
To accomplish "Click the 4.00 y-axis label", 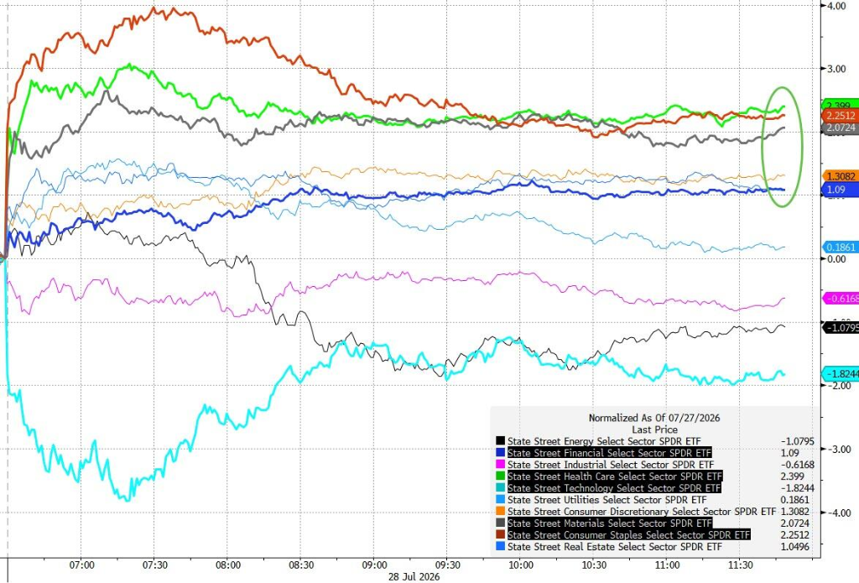I will coord(836,6).
